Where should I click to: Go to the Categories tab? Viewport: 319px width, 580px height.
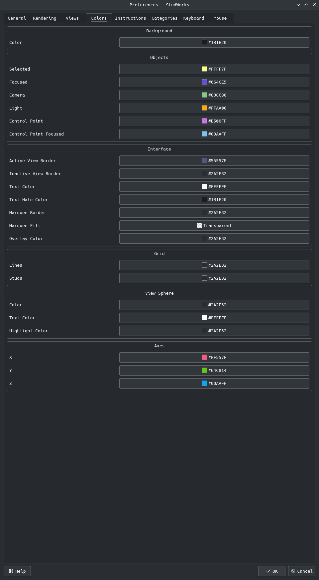tap(164, 18)
